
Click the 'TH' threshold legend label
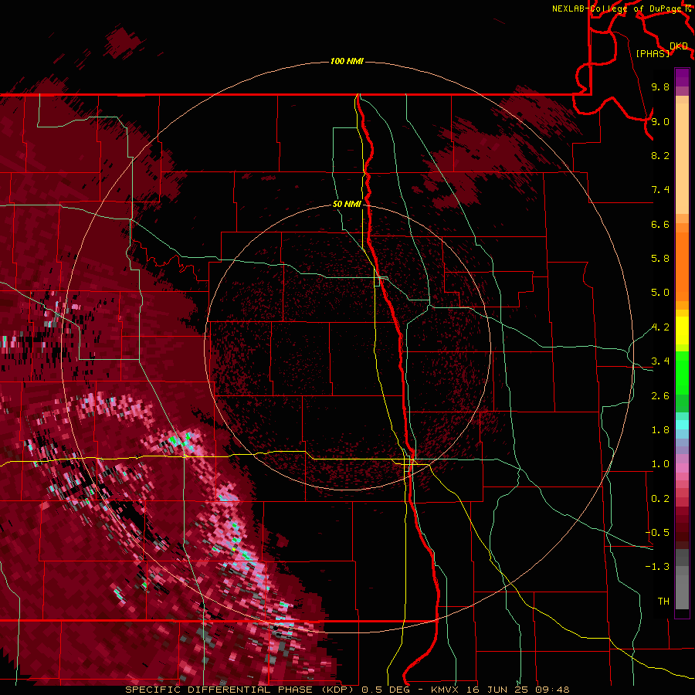coord(663,602)
